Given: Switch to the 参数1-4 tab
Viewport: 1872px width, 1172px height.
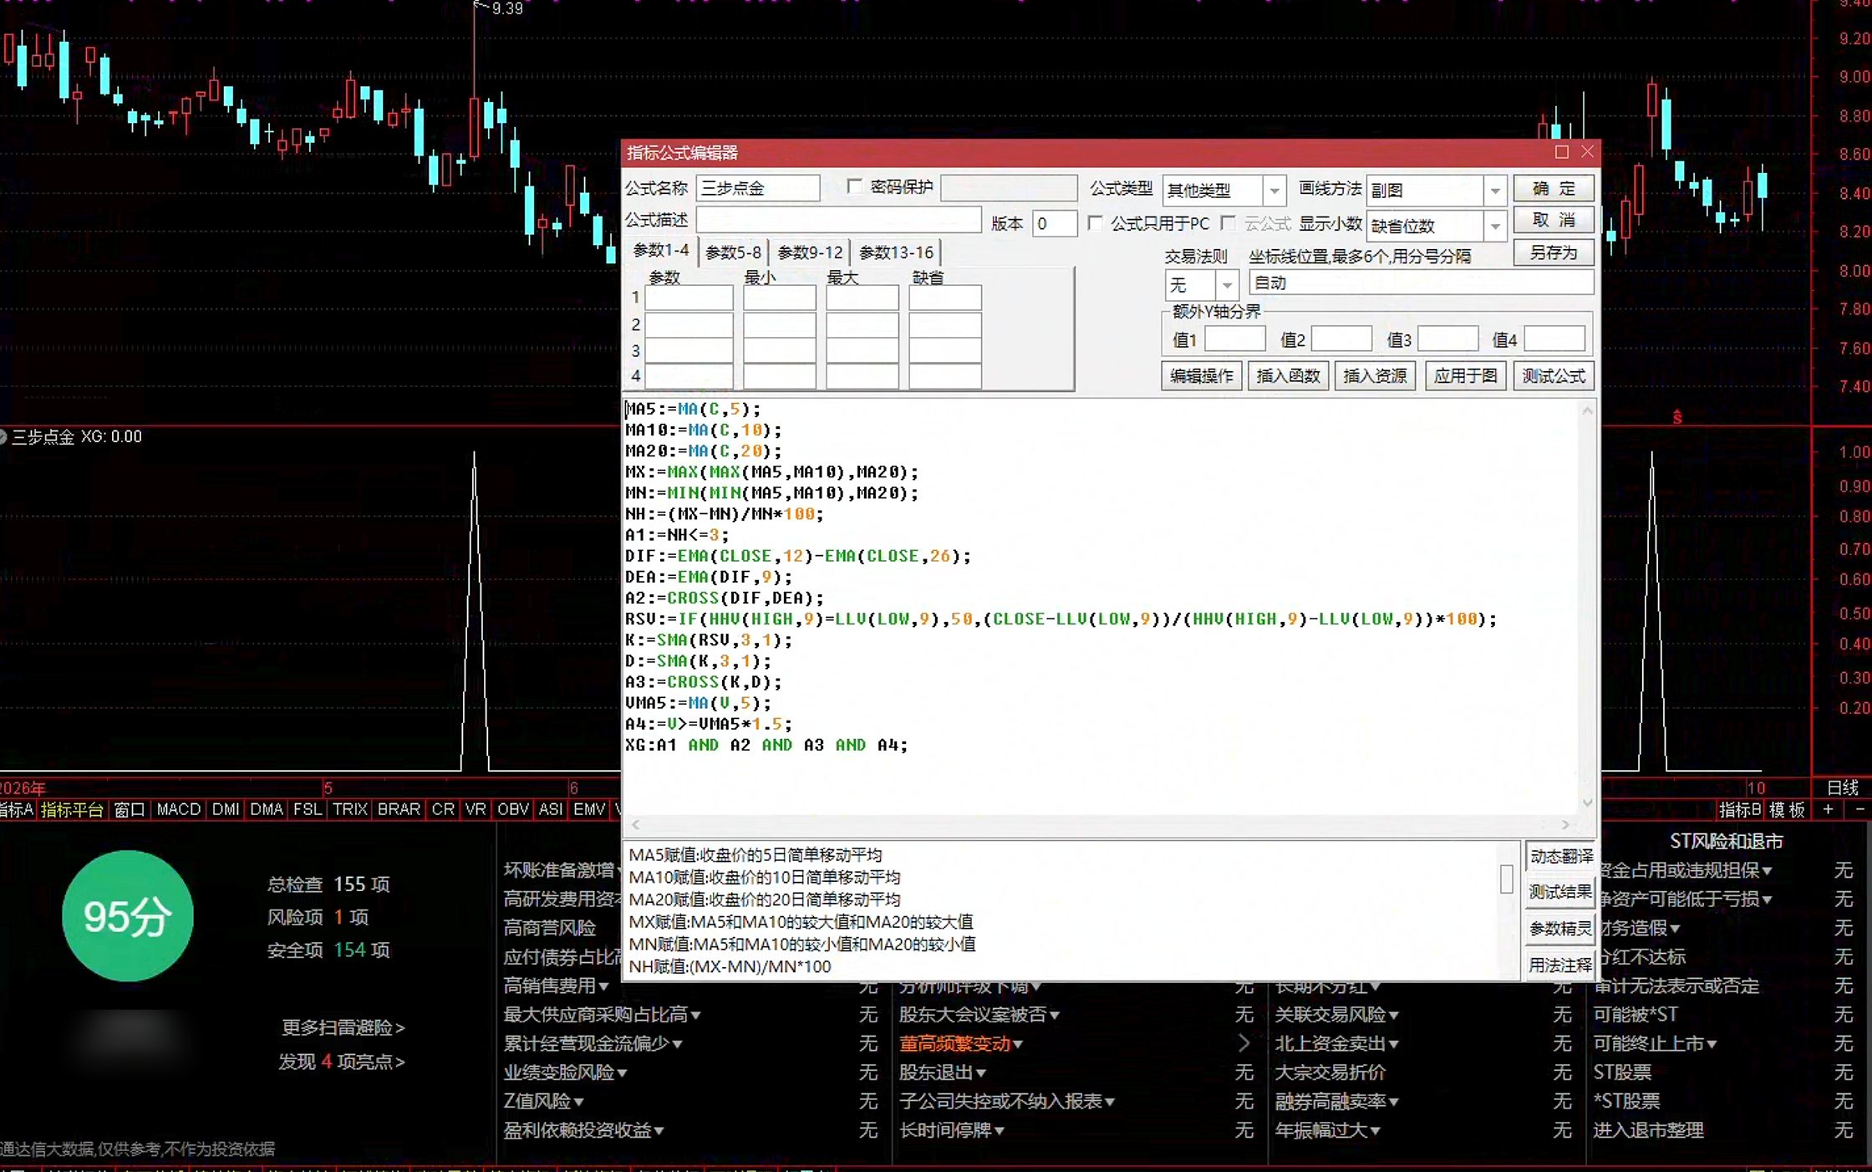Looking at the screenshot, I should point(660,251).
